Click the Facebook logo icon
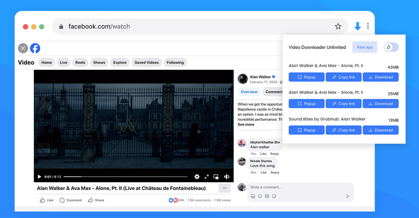Viewport: 419px width, 218px height. coord(35,48)
